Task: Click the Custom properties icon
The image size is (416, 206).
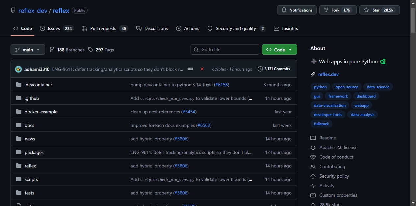Action: [313, 195]
